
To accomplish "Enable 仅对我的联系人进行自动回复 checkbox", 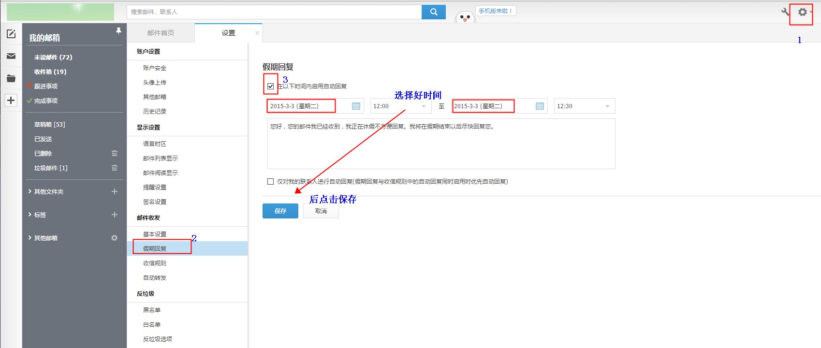I will (x=271, y=182).
